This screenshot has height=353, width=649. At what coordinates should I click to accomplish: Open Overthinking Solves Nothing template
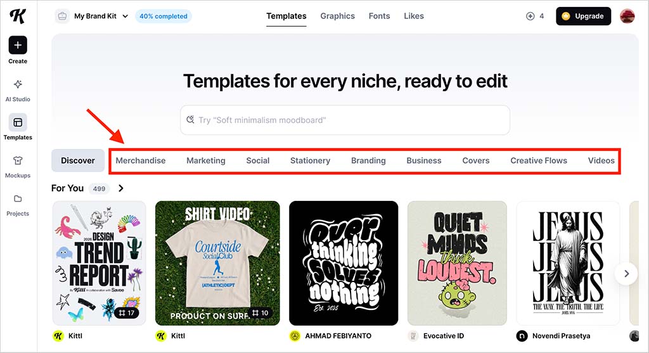(344, 263)
